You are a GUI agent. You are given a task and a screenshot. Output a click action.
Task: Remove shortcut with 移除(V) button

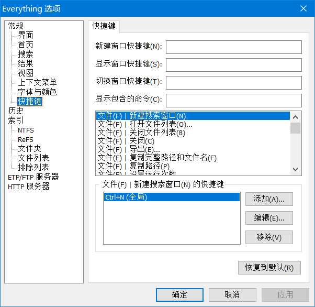point(269,237)
